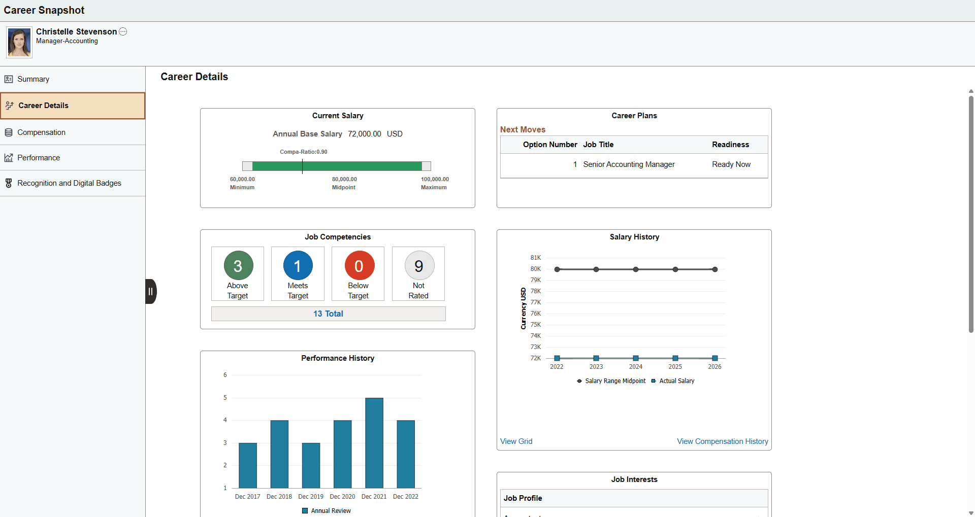This screenshot has width=975, height=517.
Task: Collapse the left navigation panel handle
Action: point(151,291)
